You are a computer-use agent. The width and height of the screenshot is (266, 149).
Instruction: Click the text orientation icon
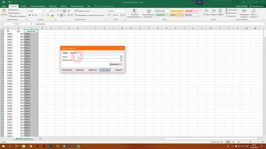[69, 11]
